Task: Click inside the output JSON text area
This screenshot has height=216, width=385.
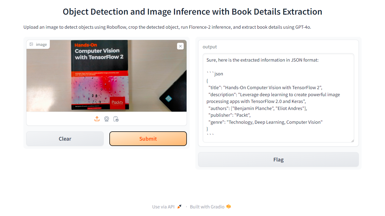Action: [x=278, y=98]
